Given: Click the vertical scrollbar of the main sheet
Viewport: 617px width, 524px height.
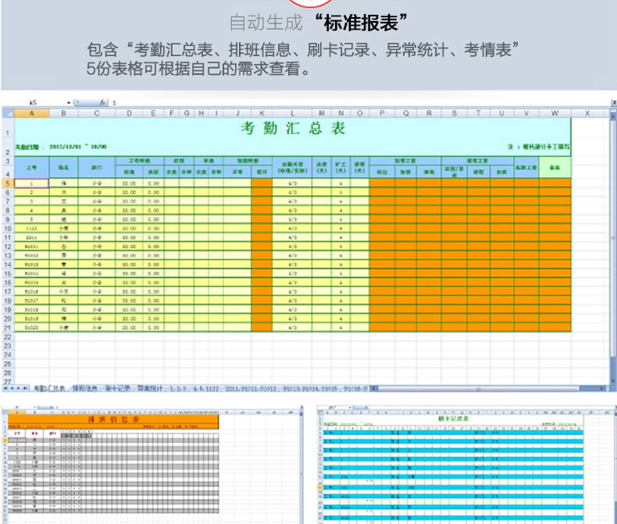Looking at the screenshot, I should (613, 239).
